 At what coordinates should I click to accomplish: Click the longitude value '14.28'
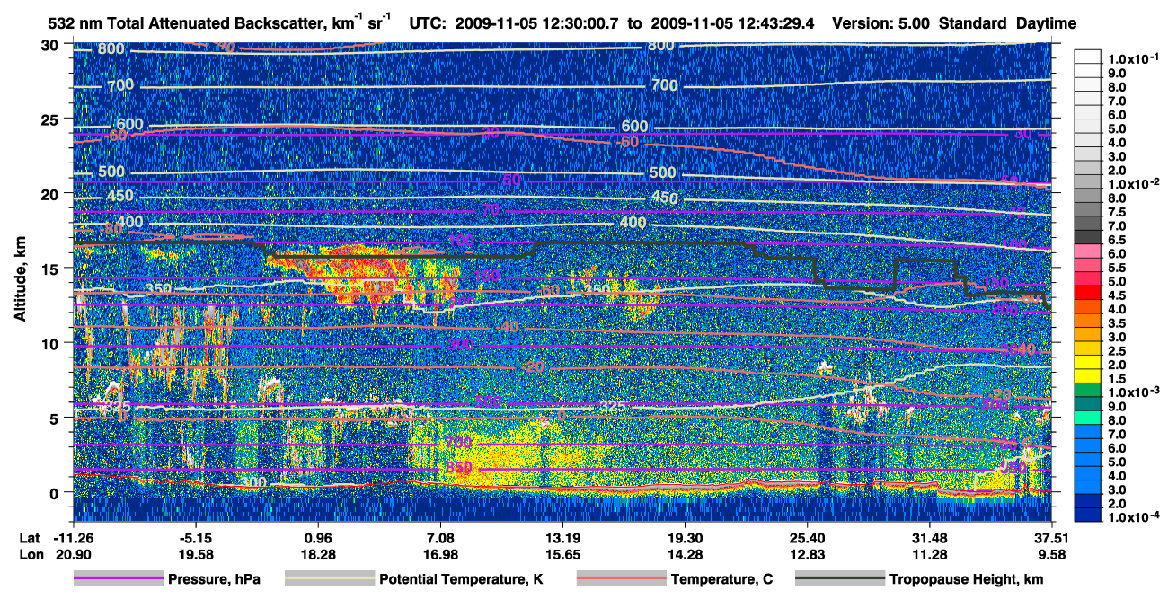[685, 555]
